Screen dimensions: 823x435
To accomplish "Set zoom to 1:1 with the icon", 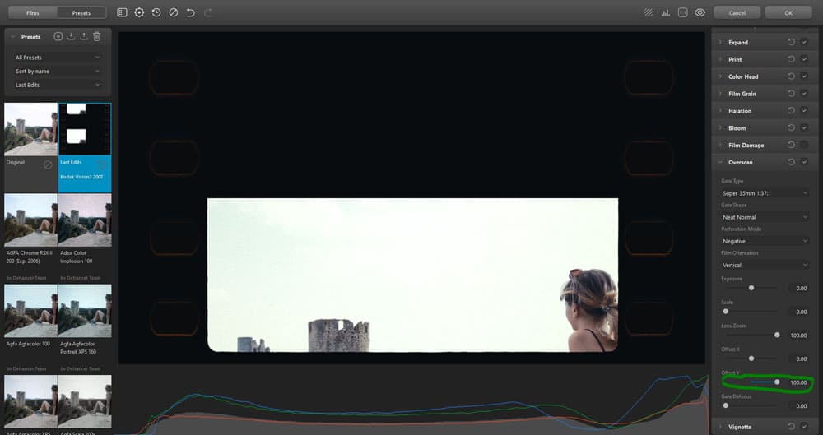I will tap(683, 12).
